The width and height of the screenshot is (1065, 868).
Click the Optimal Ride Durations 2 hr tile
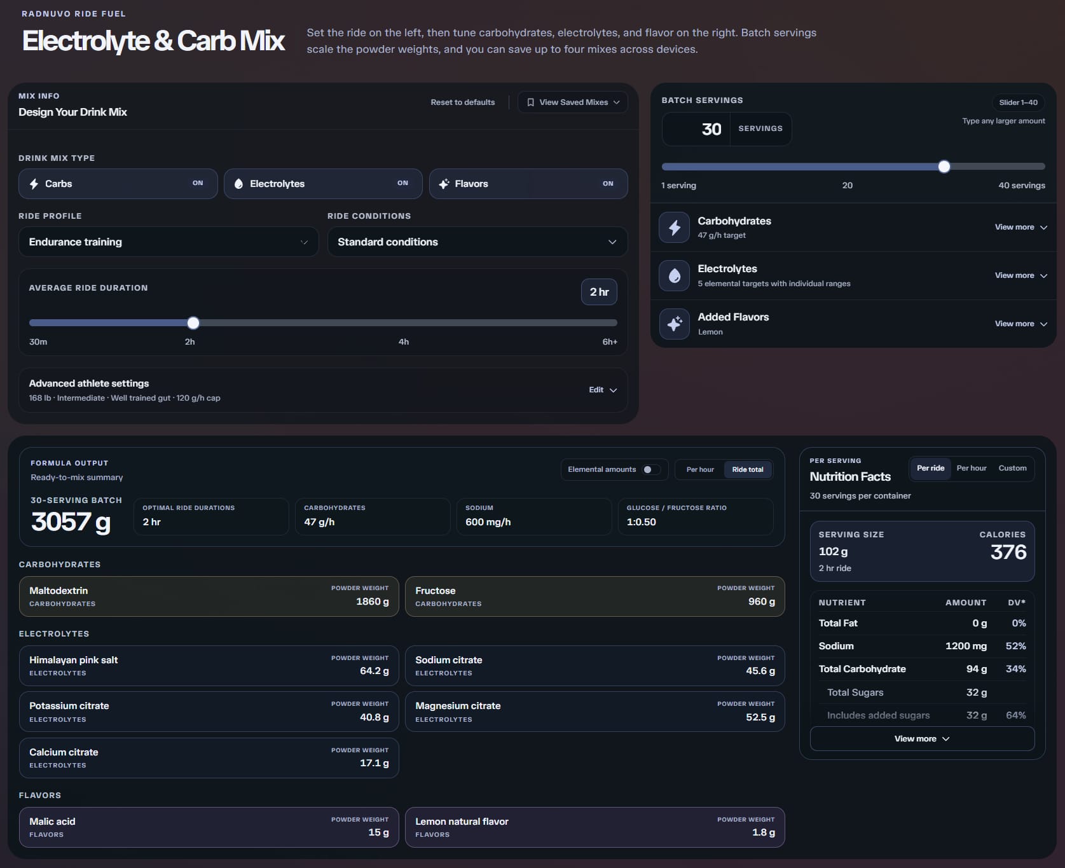click(211, 516)
